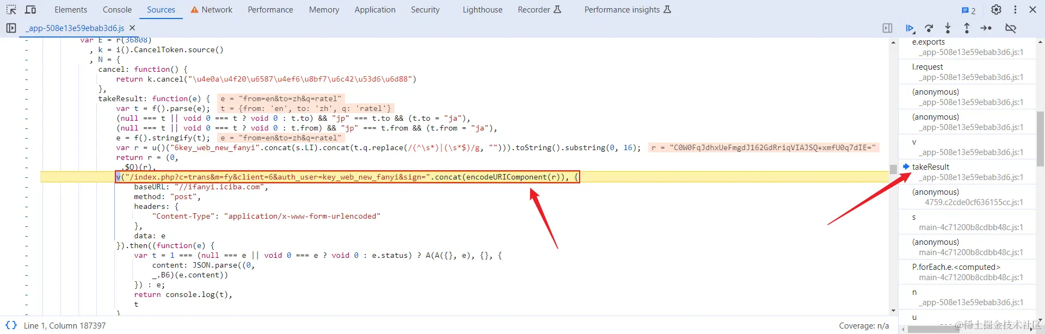Select the takeResult call stack frame
Image resolution: width=1045 pixels, height=334 pixels.
coord(967,172)
